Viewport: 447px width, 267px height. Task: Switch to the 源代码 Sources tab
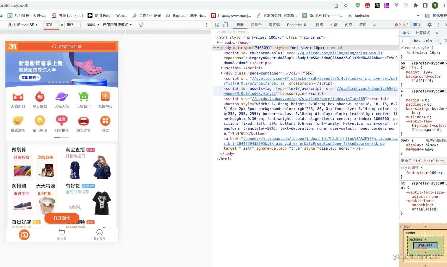(274, 25)
